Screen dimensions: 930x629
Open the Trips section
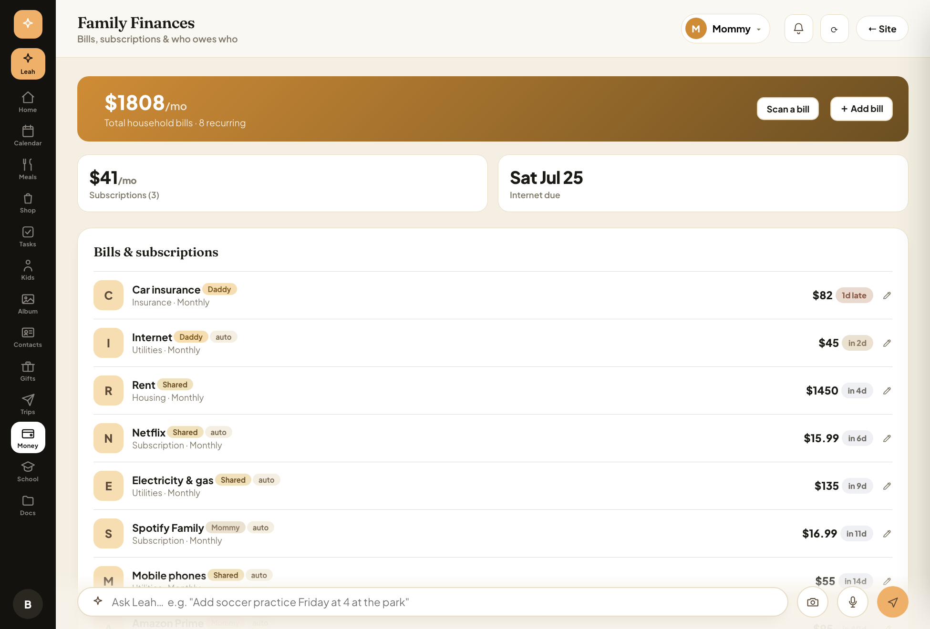point(28,405)
